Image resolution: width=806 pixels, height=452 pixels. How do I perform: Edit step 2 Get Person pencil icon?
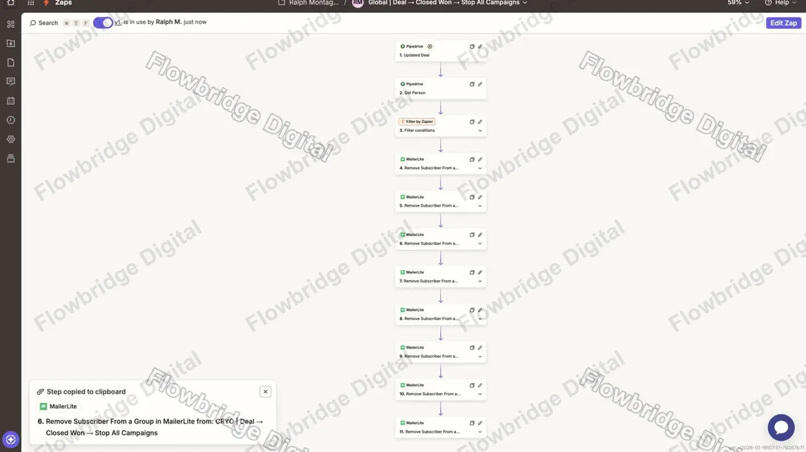pos(480,84)
